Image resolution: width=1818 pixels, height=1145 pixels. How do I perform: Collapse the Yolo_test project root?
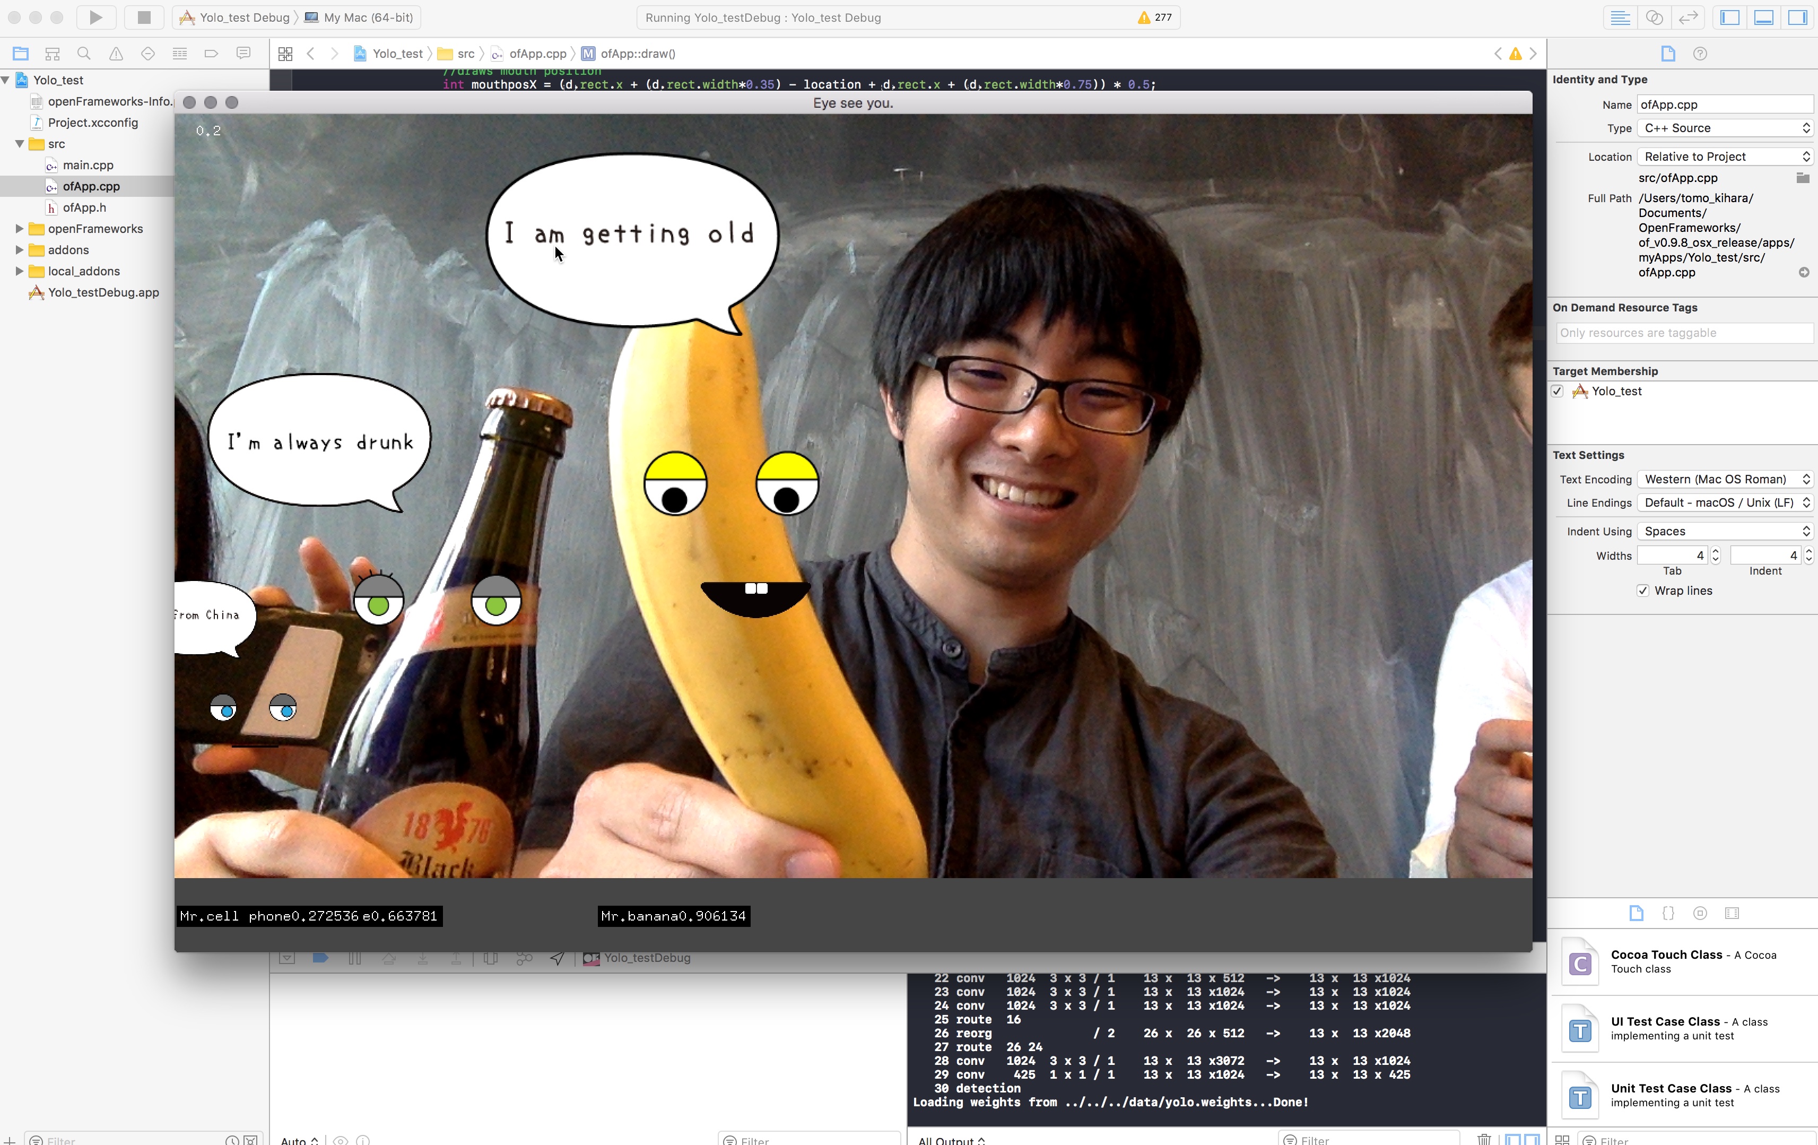pyautogui.click(x=6, y=79)
